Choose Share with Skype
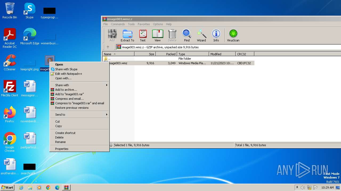The image size is (341, 191). click(x=79, y=69)
